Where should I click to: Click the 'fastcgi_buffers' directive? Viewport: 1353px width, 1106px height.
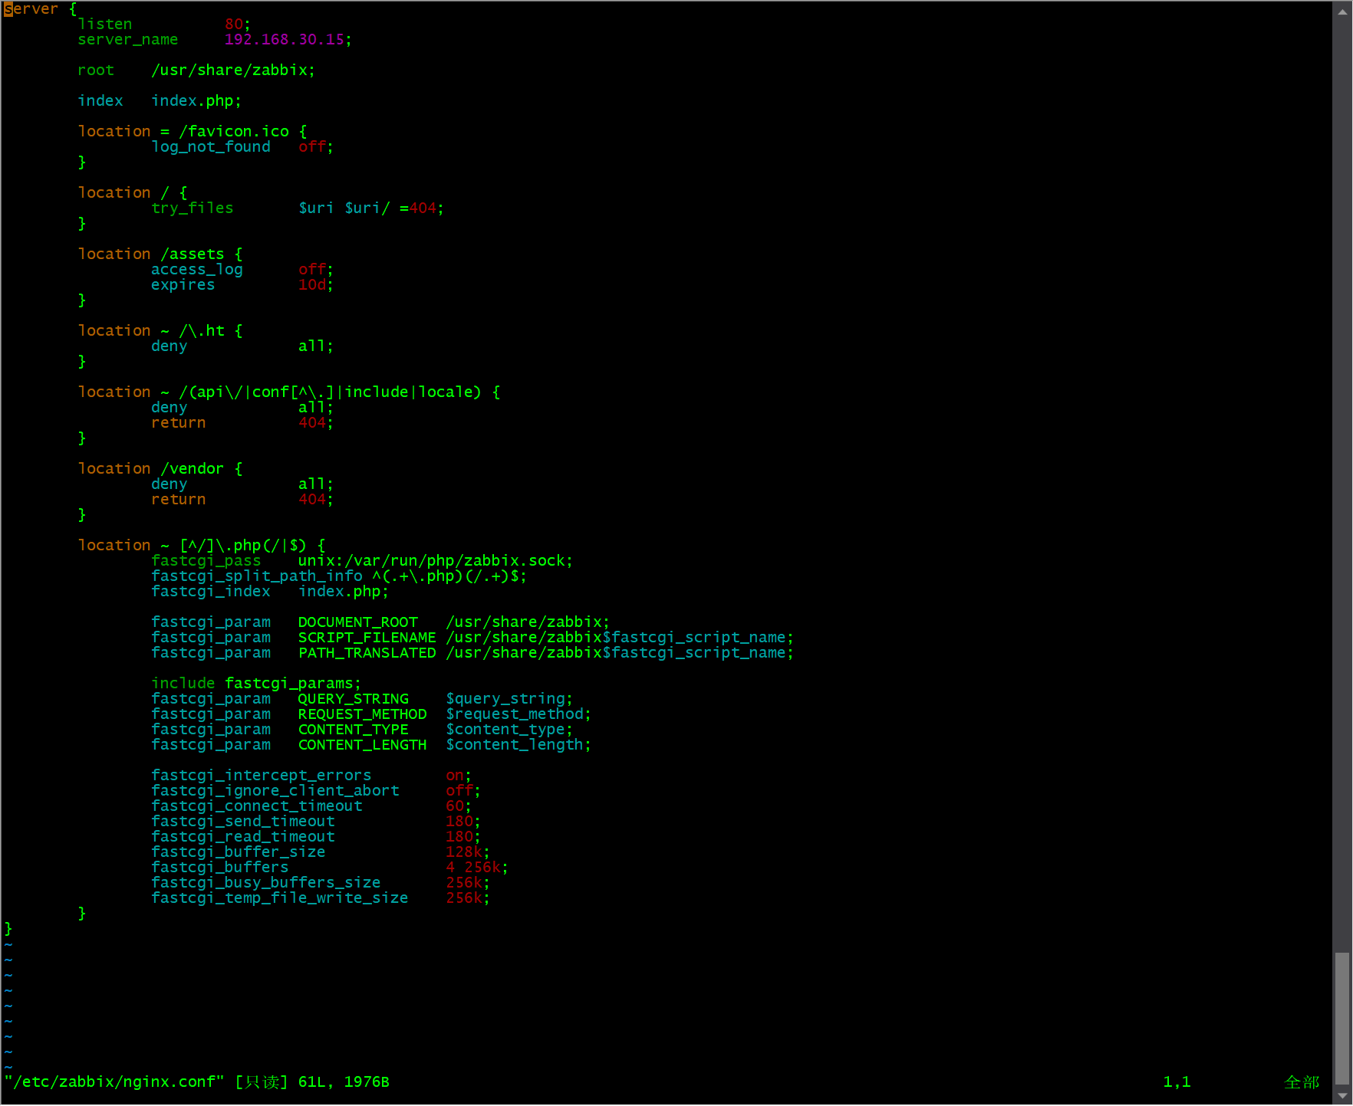coord(220,867)
